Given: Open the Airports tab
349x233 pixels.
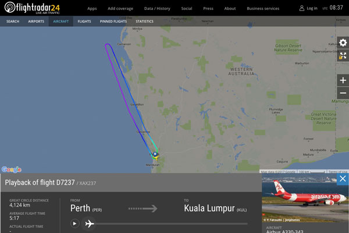Looking at the screenshot, I should click(36, 22).
